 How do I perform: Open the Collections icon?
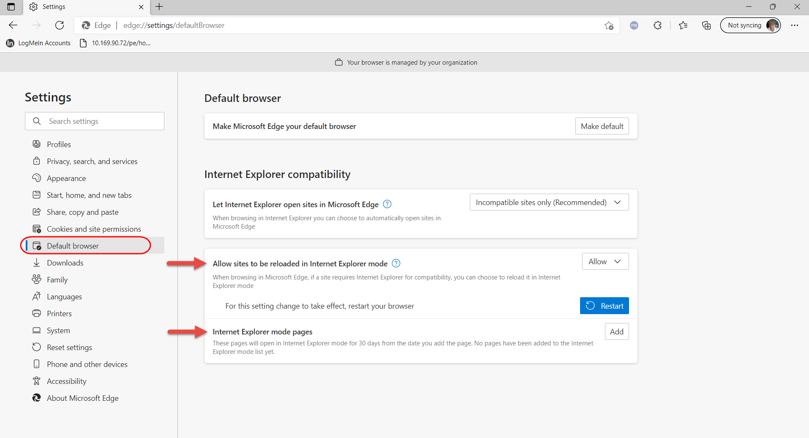[x=706, y=25]
